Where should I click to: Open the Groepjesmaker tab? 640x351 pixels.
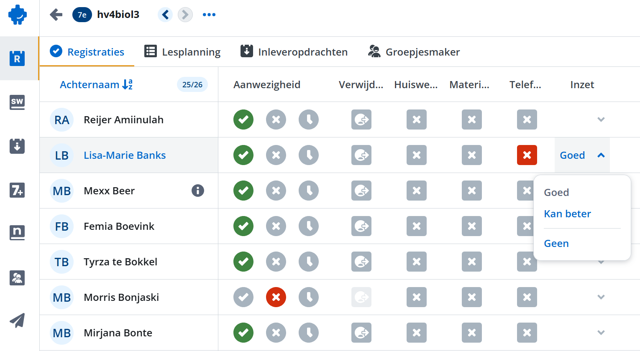click(x=414, y=52)
